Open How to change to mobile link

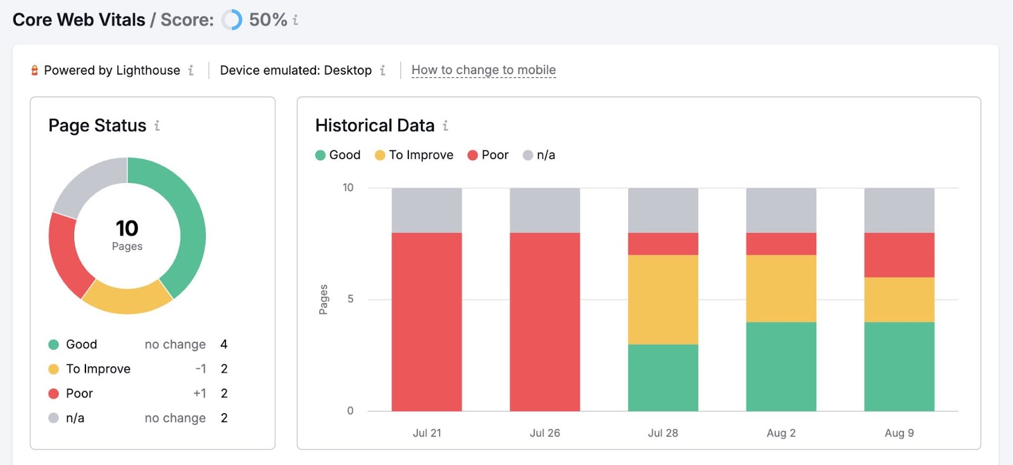[x=483, y=70]
